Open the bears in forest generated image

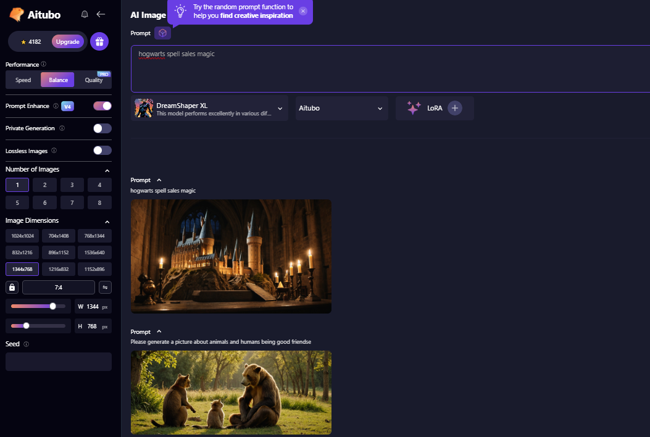click(x=231, y=393)
